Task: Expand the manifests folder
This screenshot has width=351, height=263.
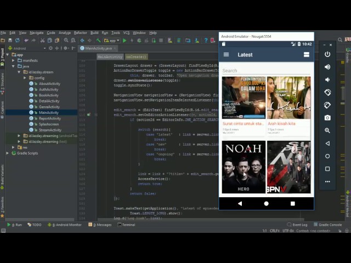Action: (13, 61)
